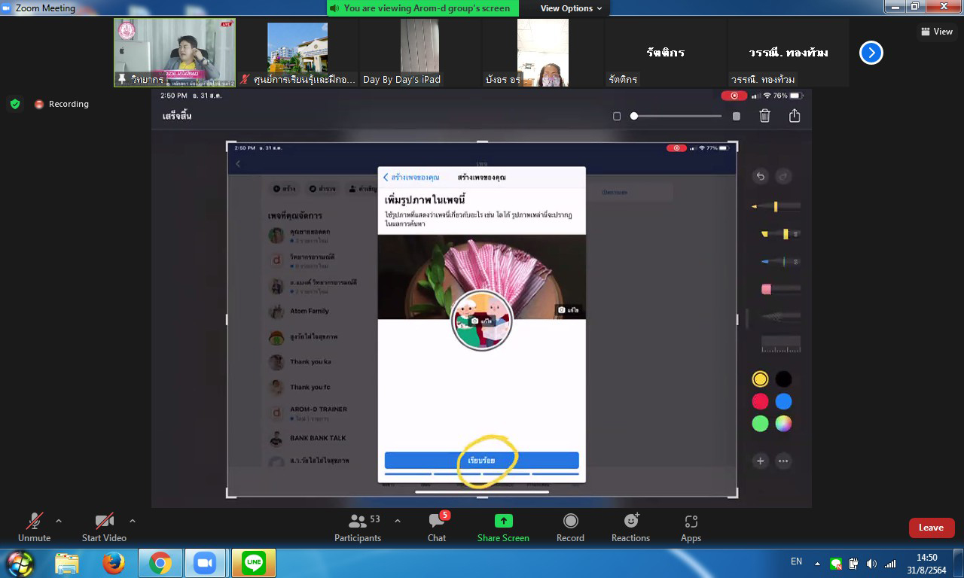This screenshot has height=578, width=964.
Task: Expand audio options arrow beside Unmute
Action: (59, 521)
